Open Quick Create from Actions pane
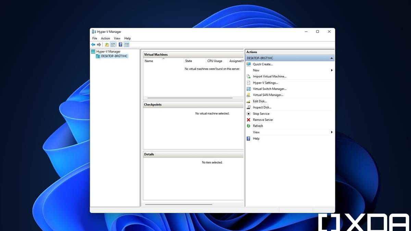 (x=263, y=64)
